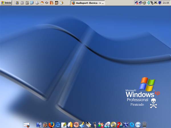
Task: Open the red number 2 dock icon
Action: pyautogui.click(x=120, y=125)
